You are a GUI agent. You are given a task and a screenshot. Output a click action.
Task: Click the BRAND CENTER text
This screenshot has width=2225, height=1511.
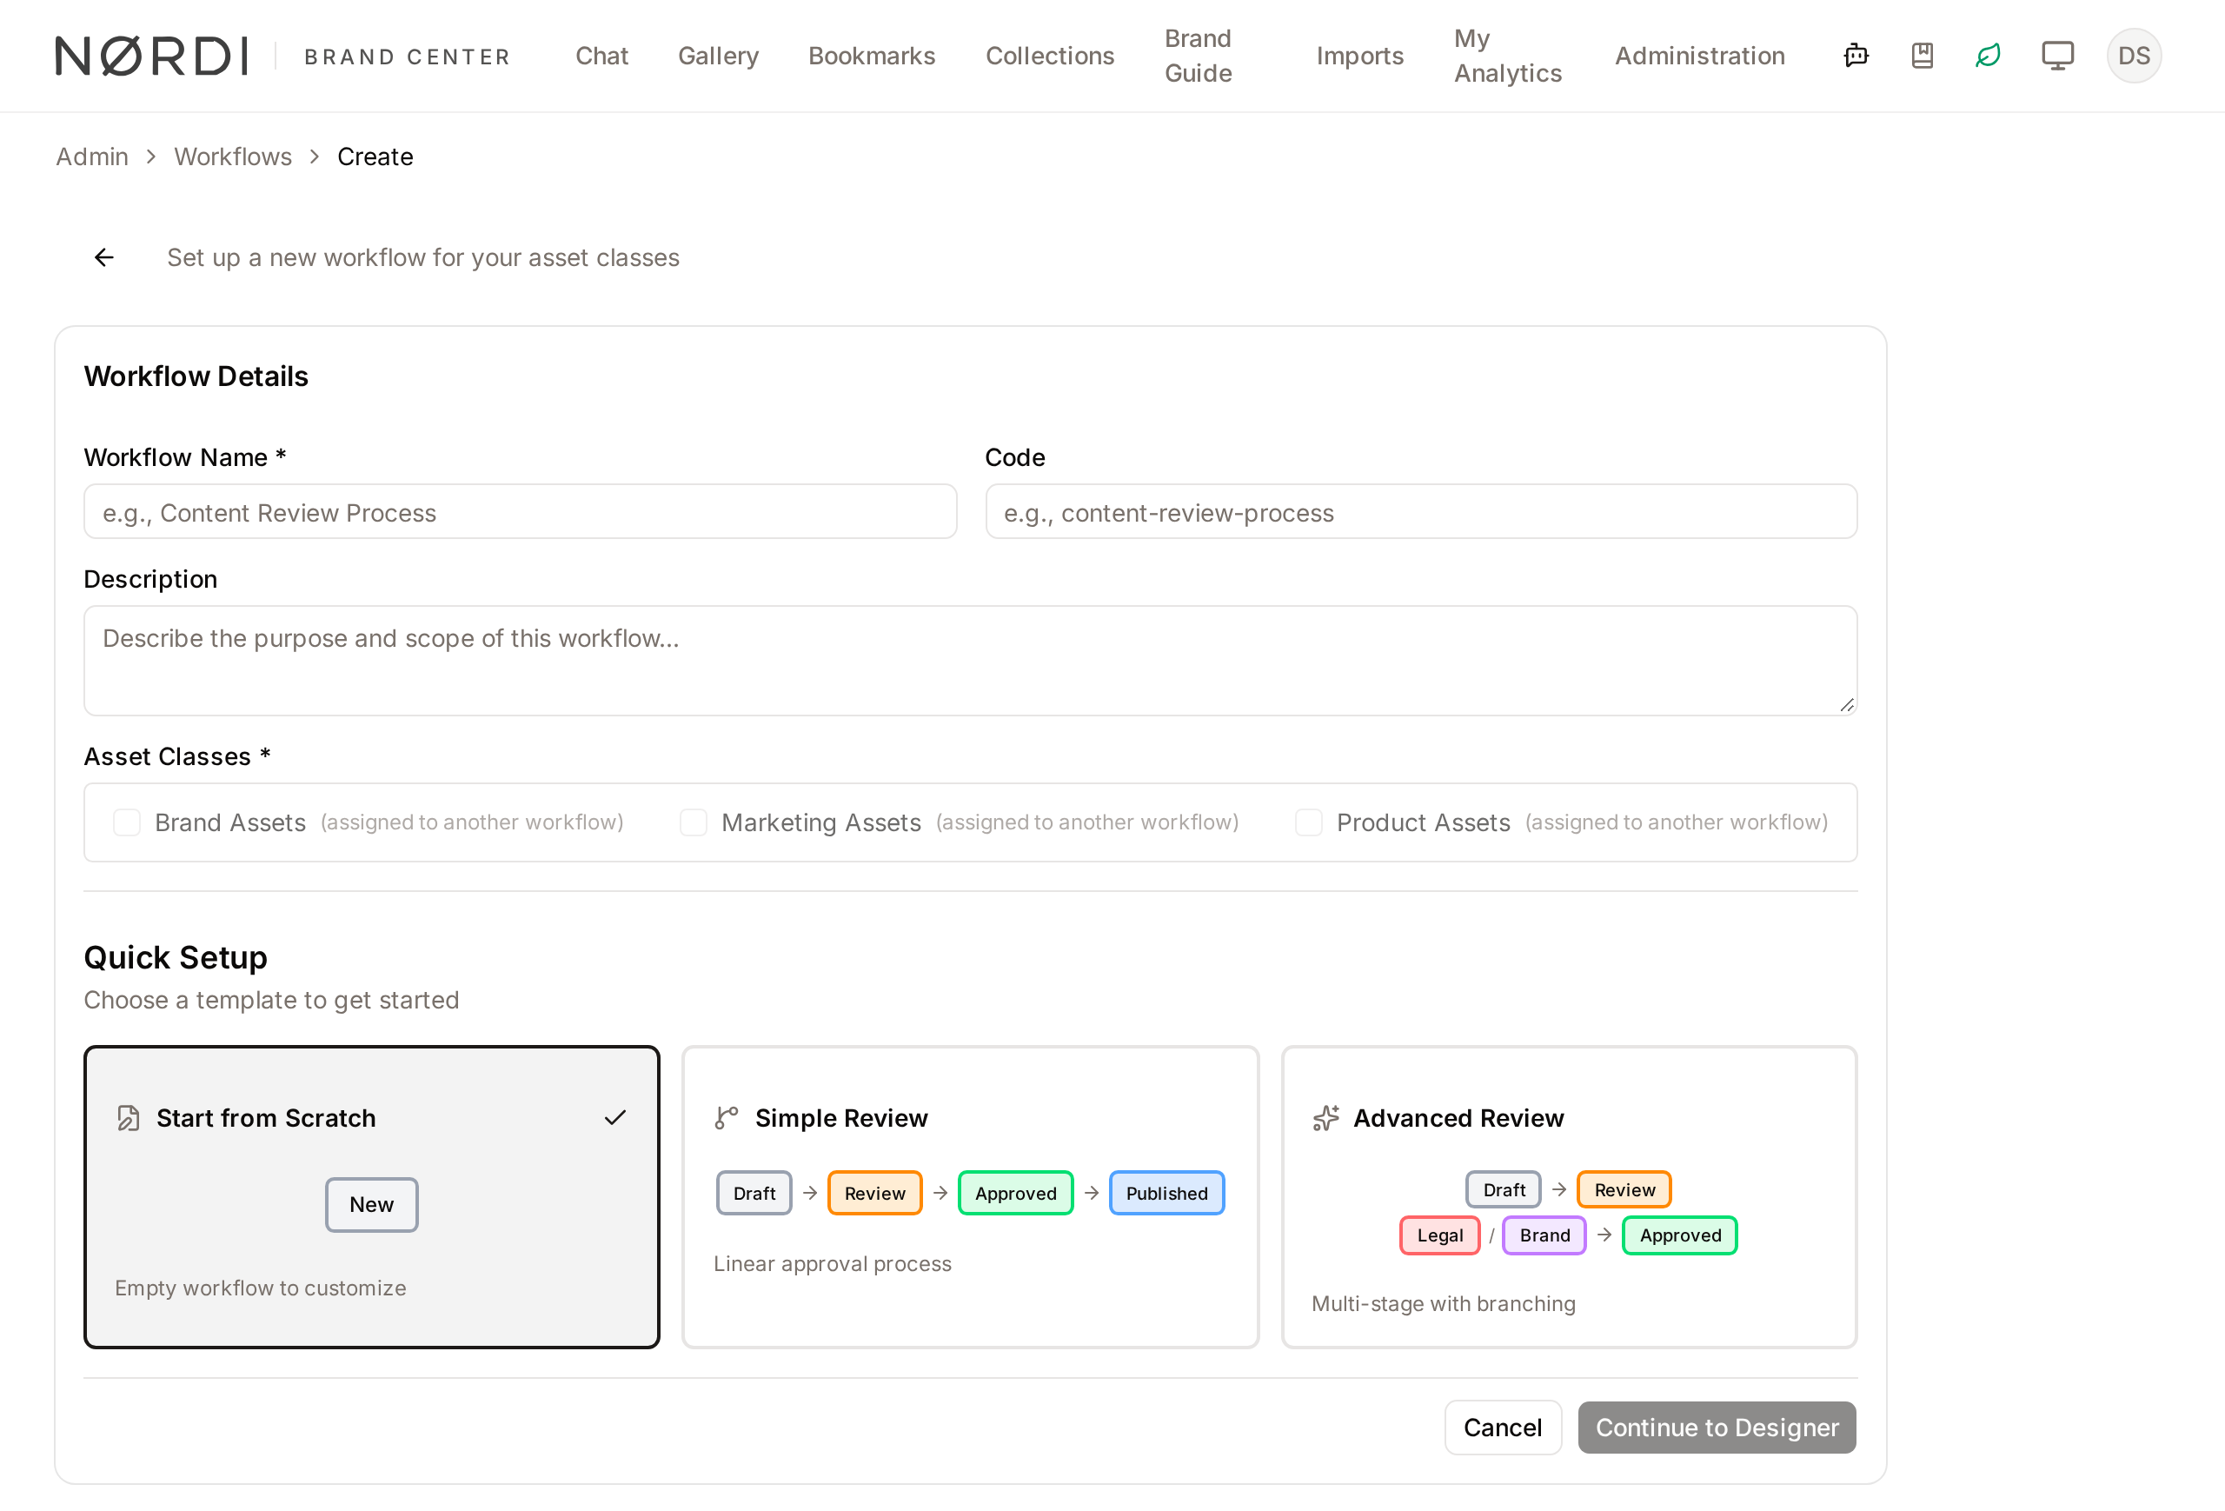point(407,57)
